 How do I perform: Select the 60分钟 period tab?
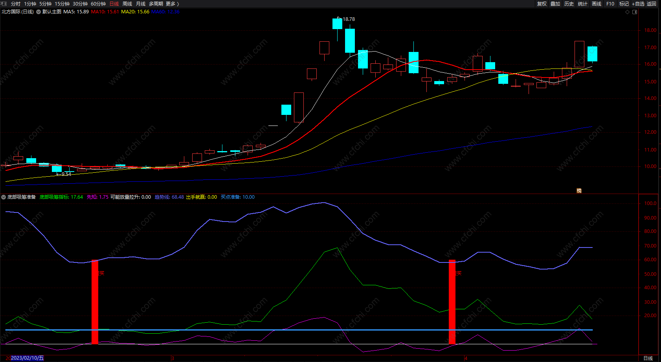tap(98, 4)
